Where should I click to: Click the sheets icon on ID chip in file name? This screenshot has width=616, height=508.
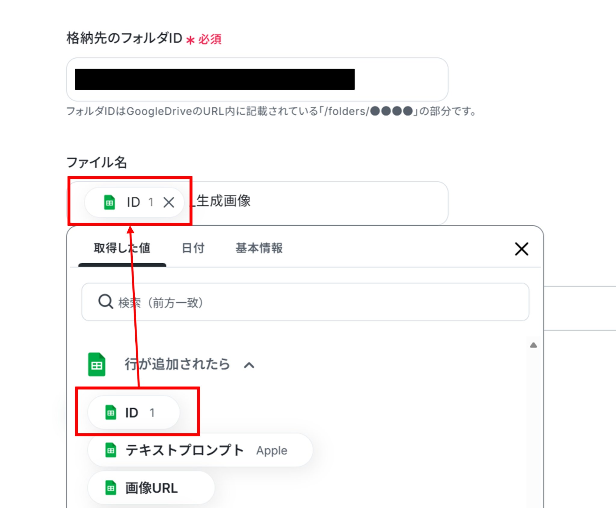pyautogui.click(x=109, y=202)
